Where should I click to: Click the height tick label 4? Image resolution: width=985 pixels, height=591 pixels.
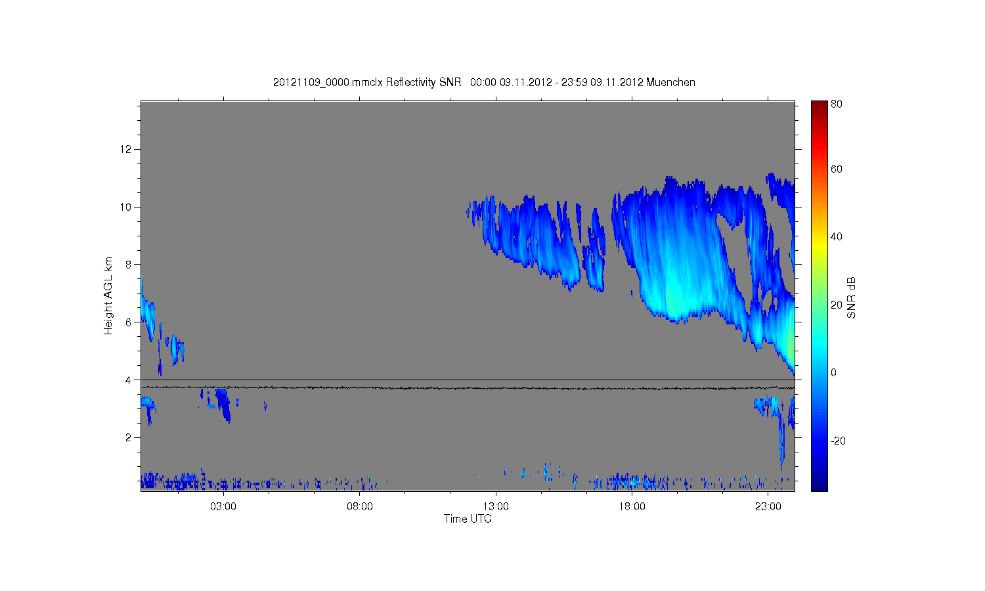coord(129,380)
